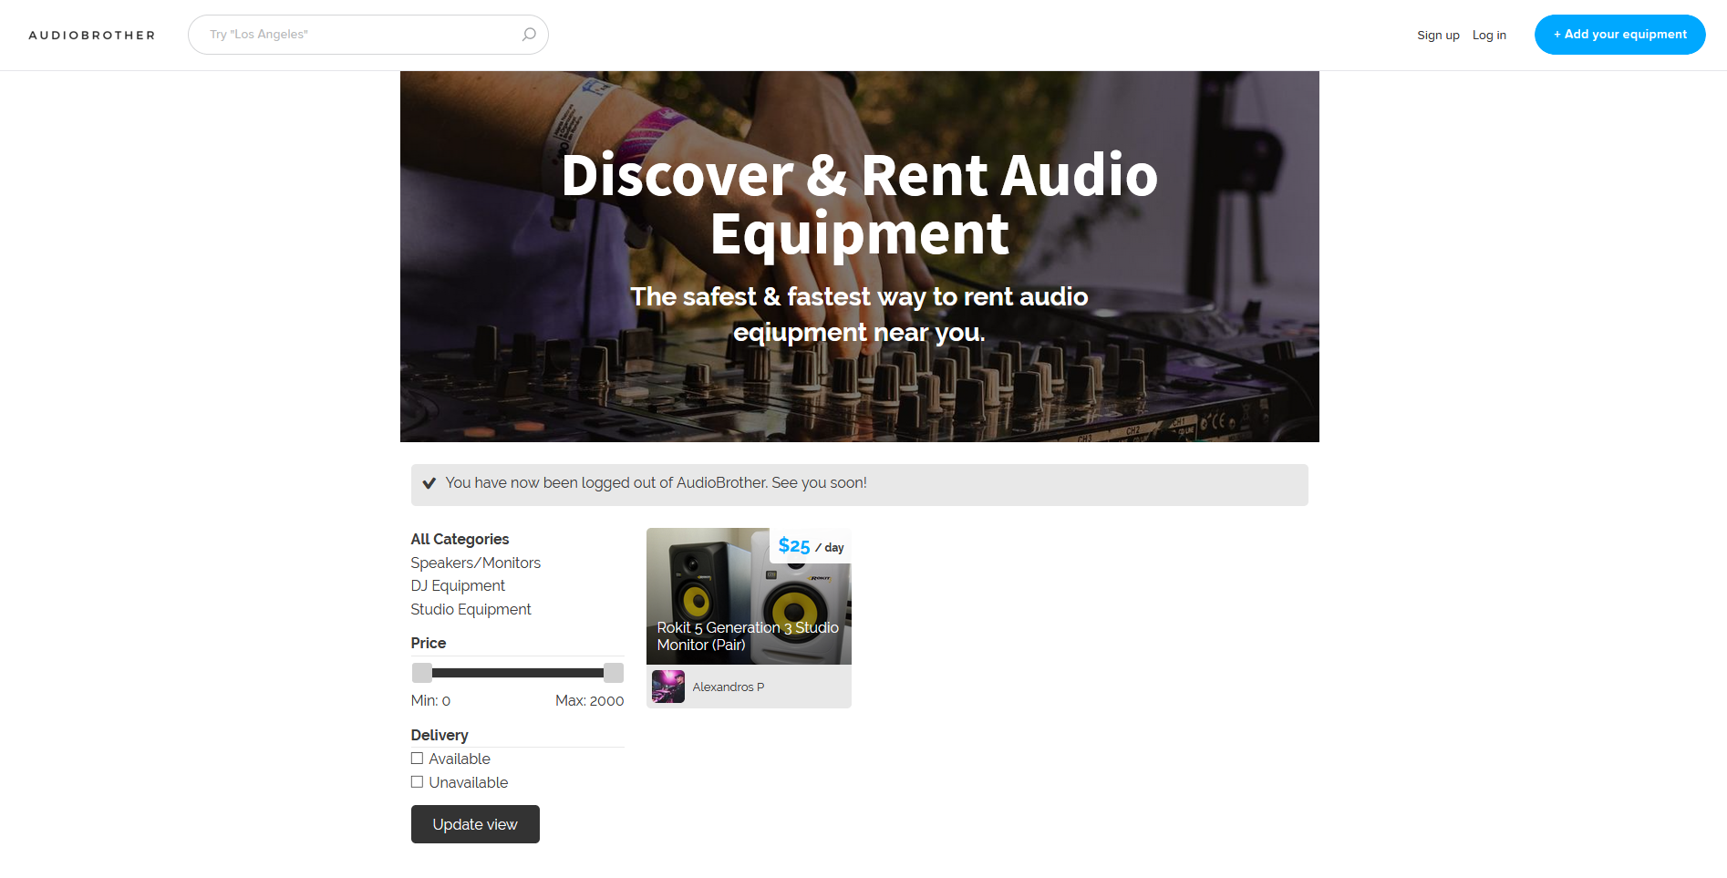
Task: Enable the Unavailable delivery checkbox
Action: tap(417, 781)
